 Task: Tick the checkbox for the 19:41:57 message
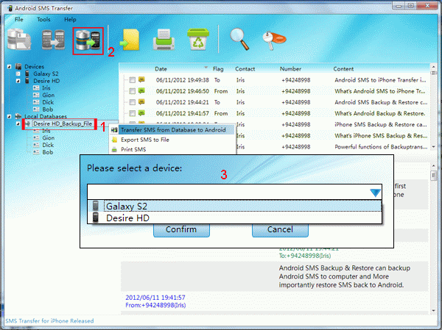[x=132, y=113]
